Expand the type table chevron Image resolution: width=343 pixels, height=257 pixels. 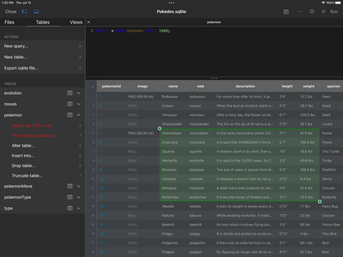pyautogui.click(x=79, y=208)
